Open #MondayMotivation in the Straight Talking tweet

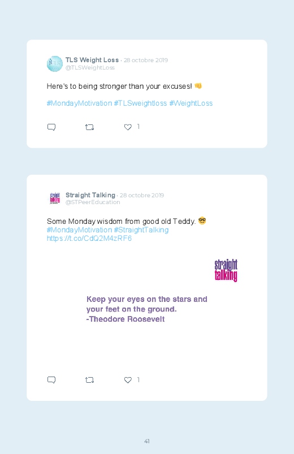pyautogui.click(x=79, y=230)
